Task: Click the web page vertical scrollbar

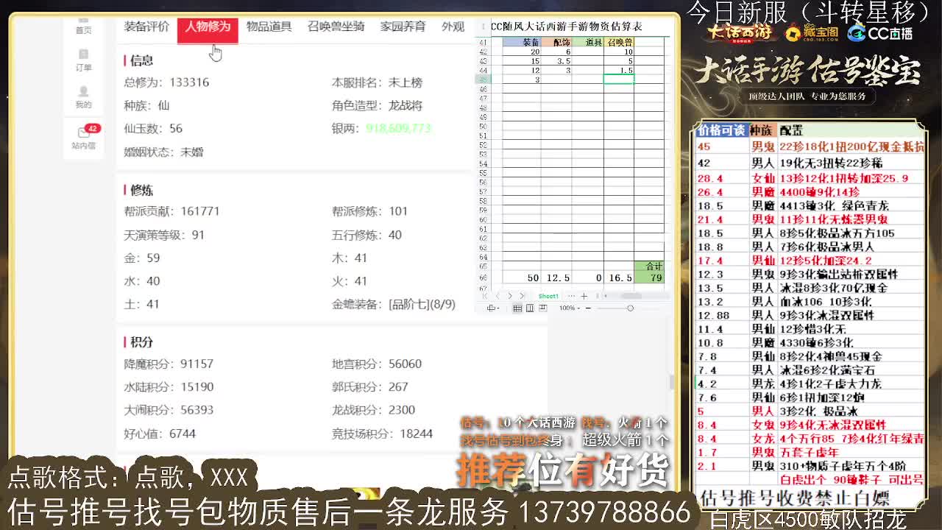Action: click(672, 382)
